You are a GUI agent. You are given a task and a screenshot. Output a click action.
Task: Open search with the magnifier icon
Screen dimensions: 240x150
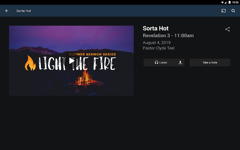[x=233, y=11]
